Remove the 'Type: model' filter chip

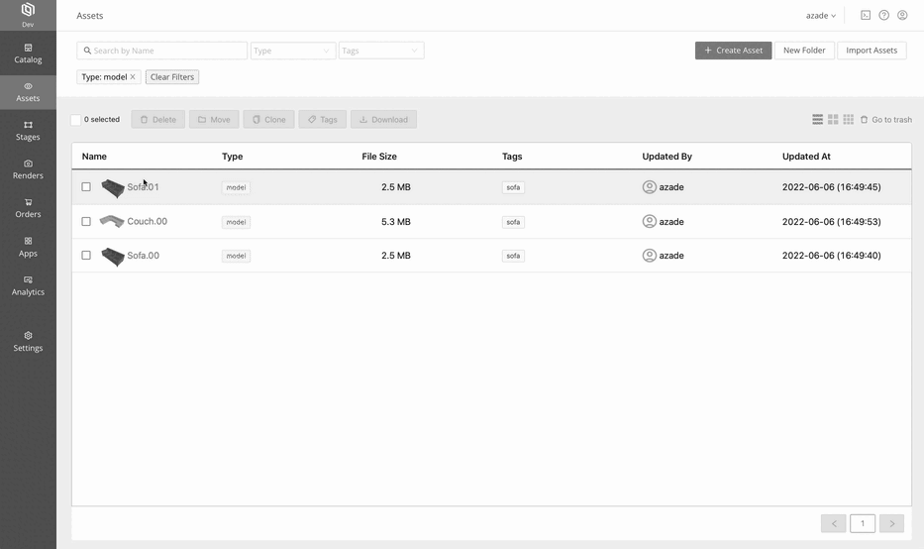(x=133, y=77)
